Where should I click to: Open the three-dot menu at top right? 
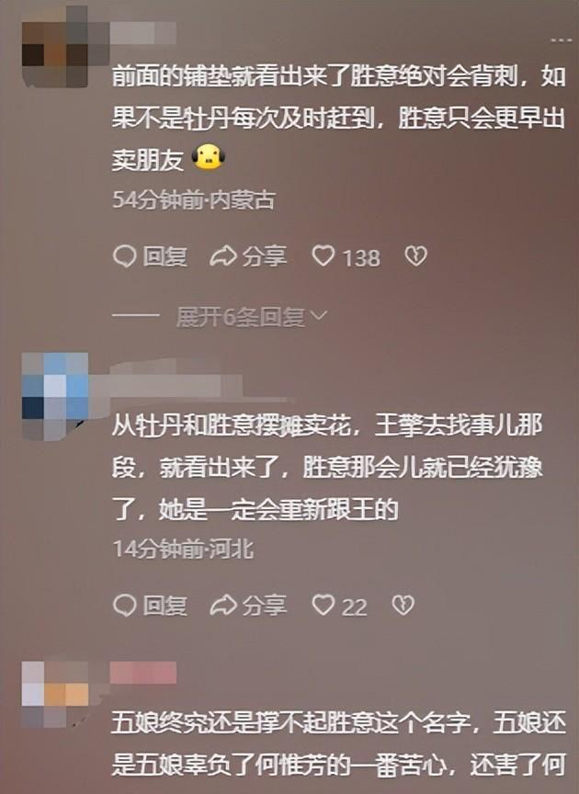(x=562, y=40)
